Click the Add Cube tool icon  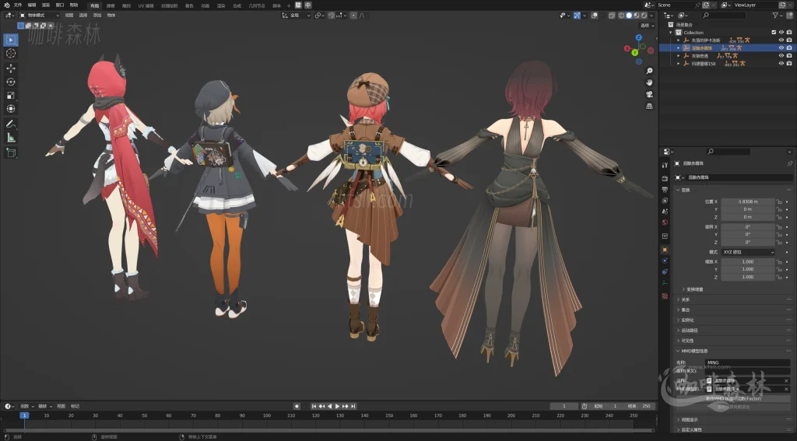(11, 152)
